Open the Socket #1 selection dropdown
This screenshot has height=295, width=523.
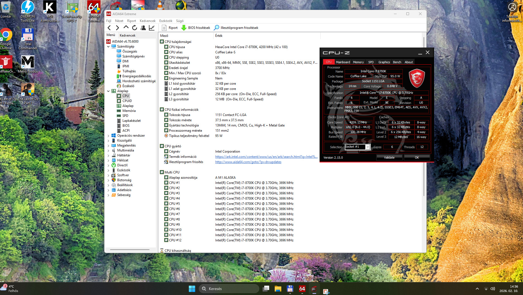click(358, 147)
